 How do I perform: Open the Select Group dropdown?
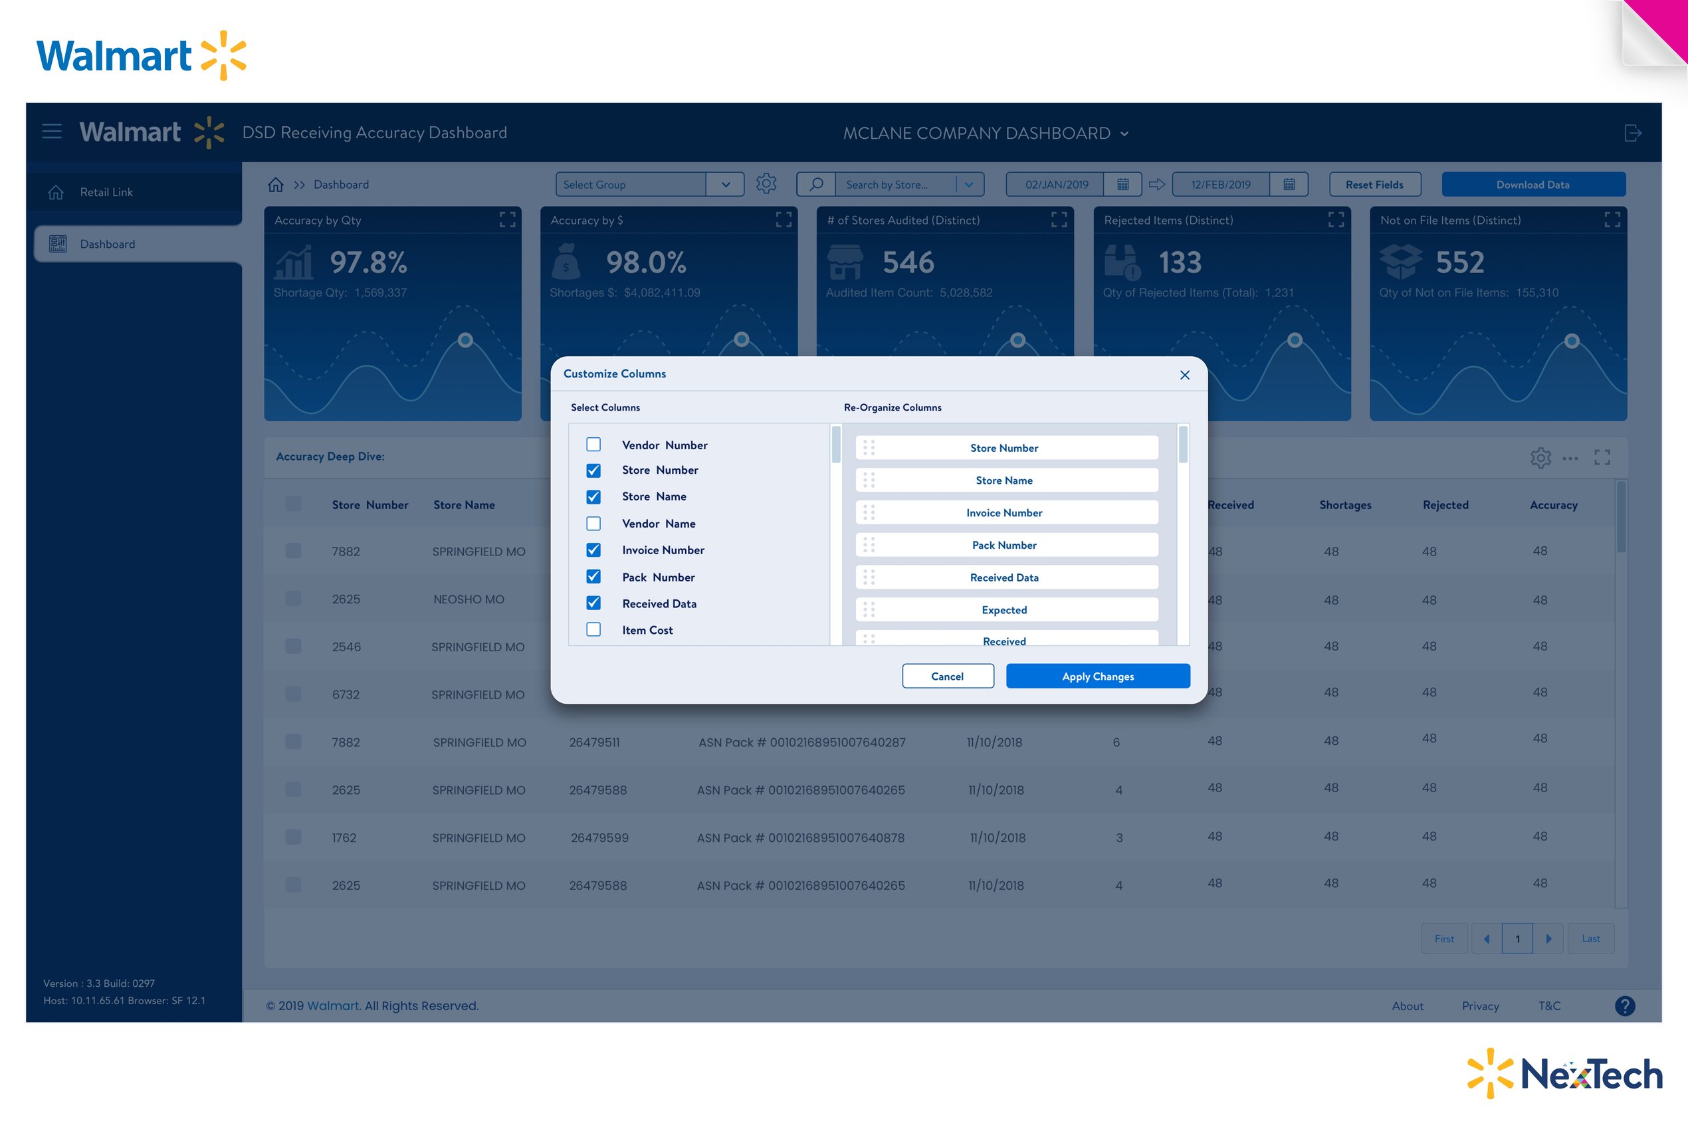tap(725, 184)
